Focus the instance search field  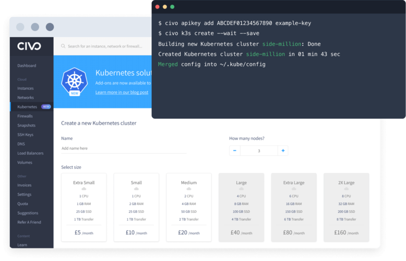tap(105, 46)
